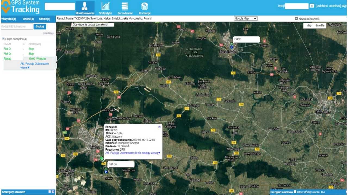Click the Przeglad alarmow bar
348x195 pixels.
(282, 192)
